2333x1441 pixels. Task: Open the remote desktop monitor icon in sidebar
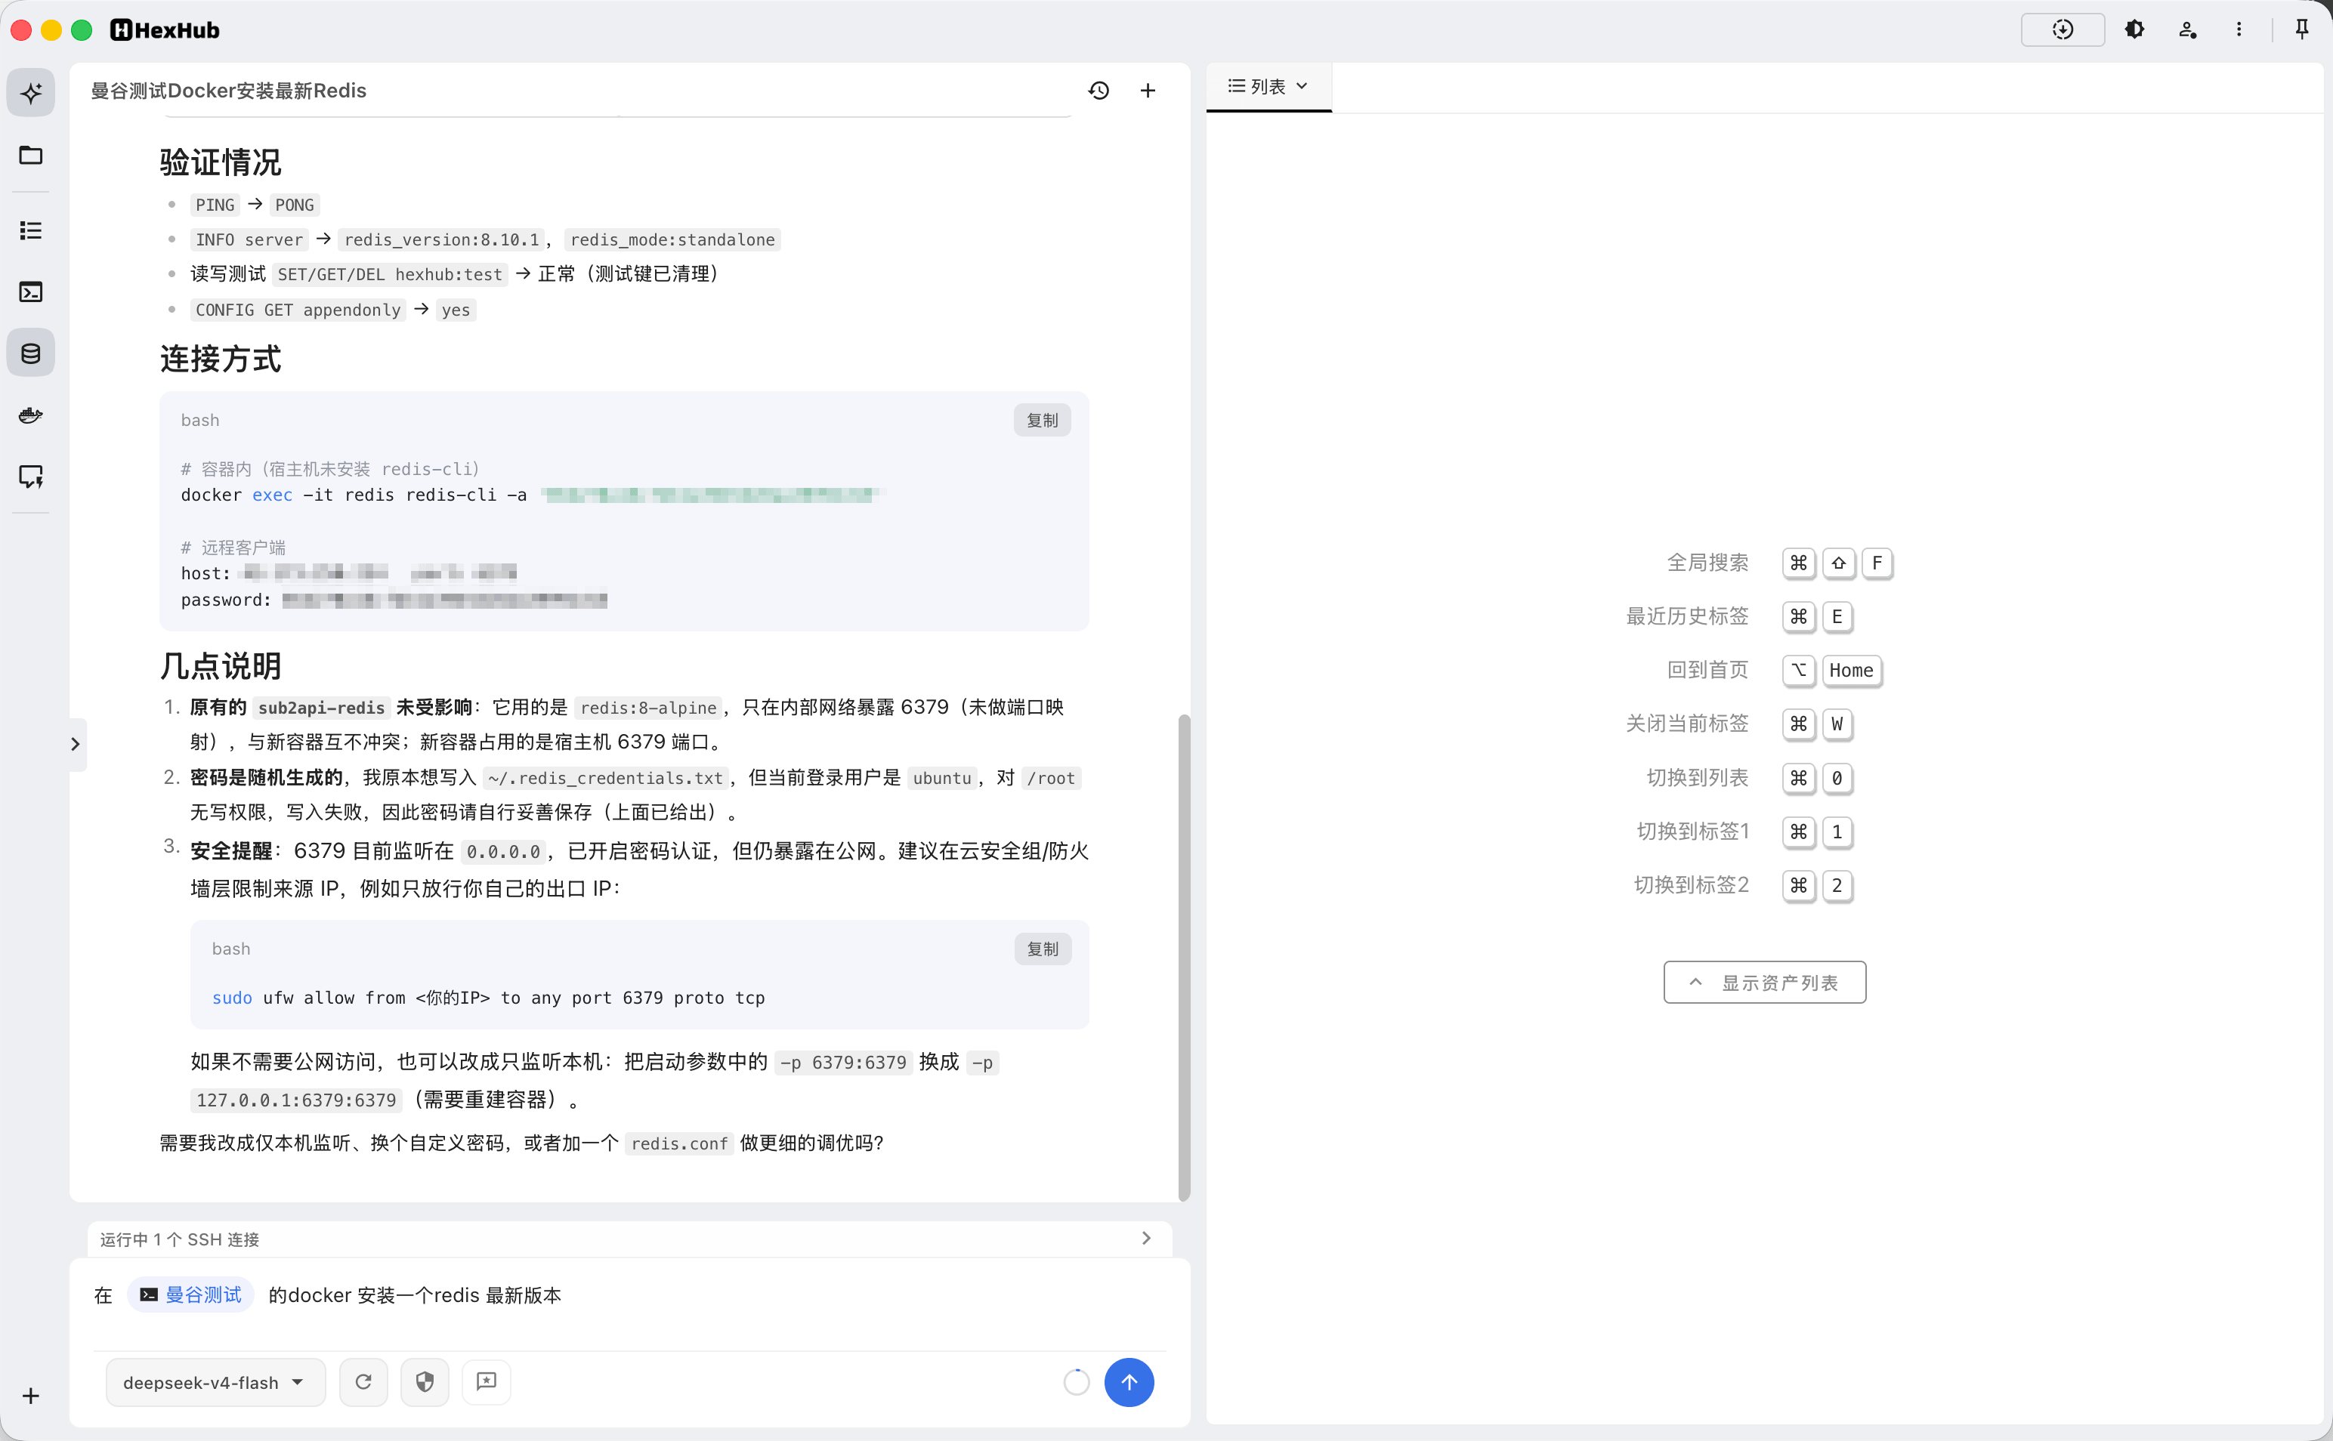[30, 477]
